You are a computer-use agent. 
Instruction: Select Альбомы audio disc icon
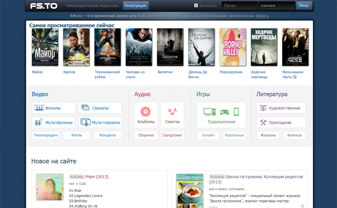pos(146,112)
